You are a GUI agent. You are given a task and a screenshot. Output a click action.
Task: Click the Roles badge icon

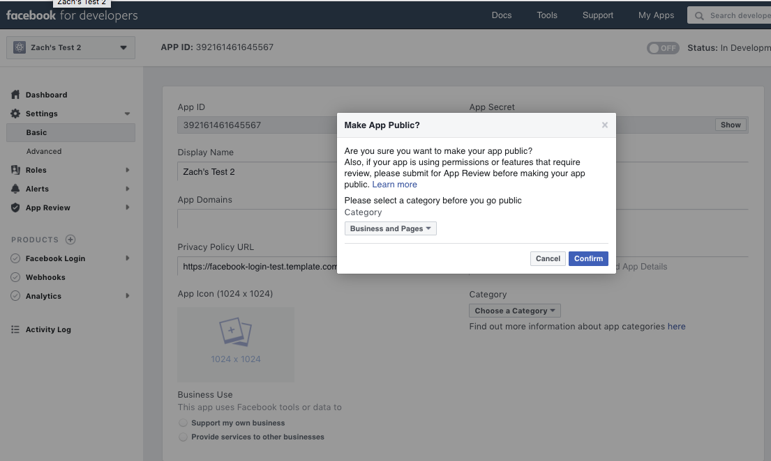tap(16, 170)
